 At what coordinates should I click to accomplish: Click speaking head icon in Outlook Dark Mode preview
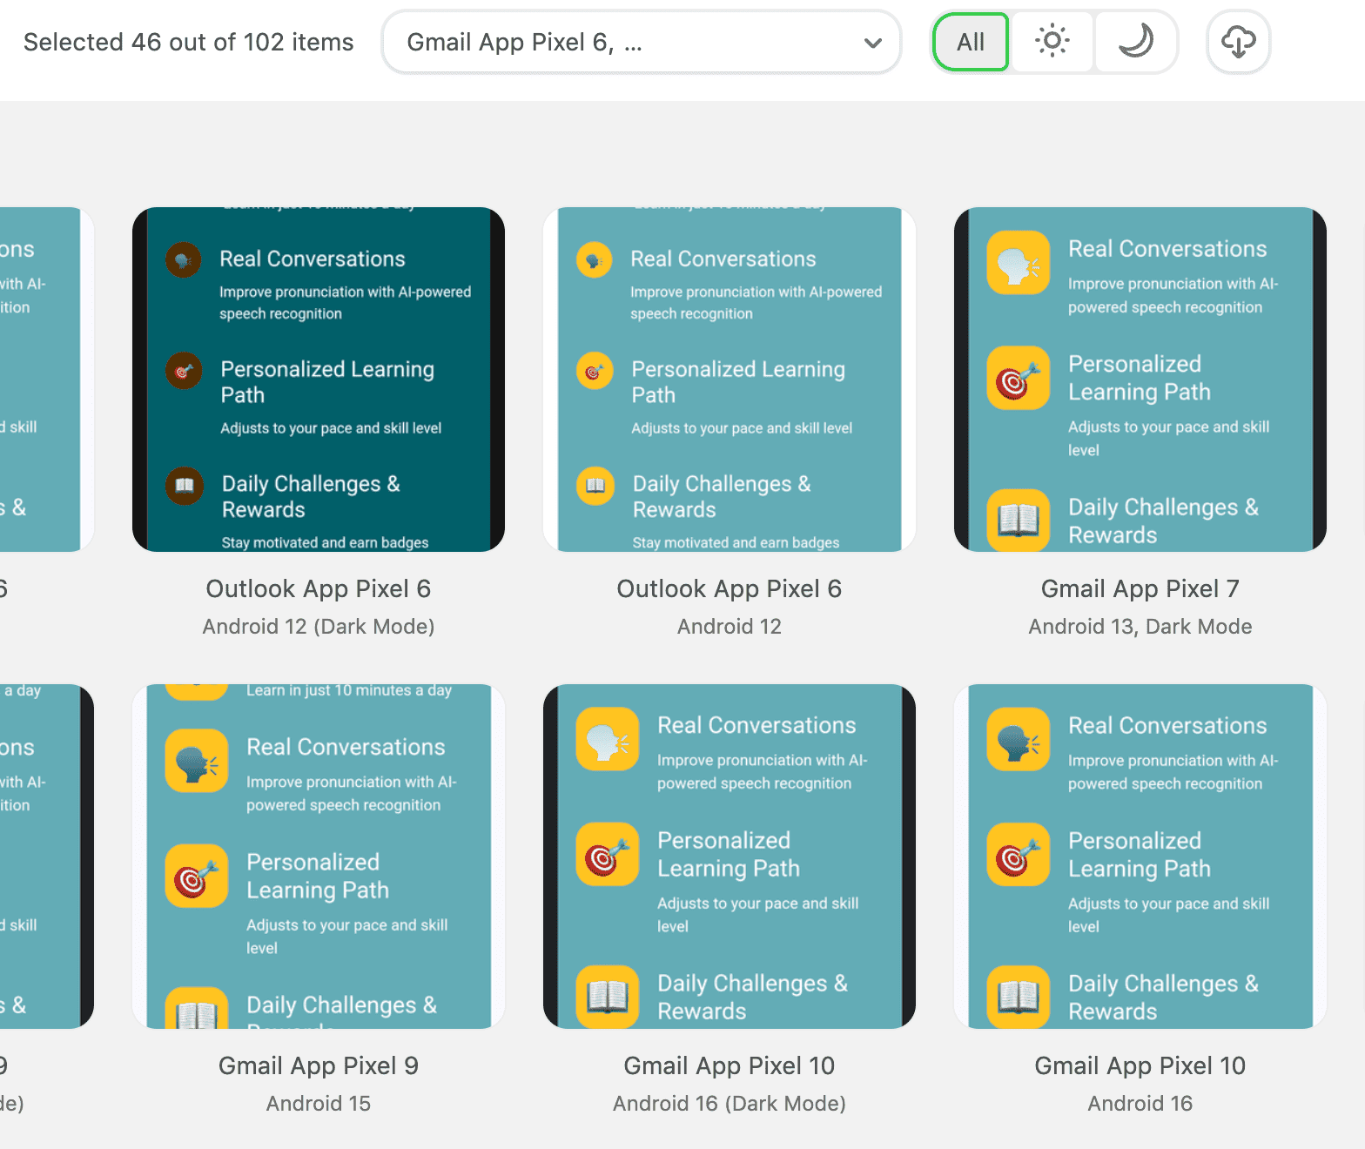184,260
